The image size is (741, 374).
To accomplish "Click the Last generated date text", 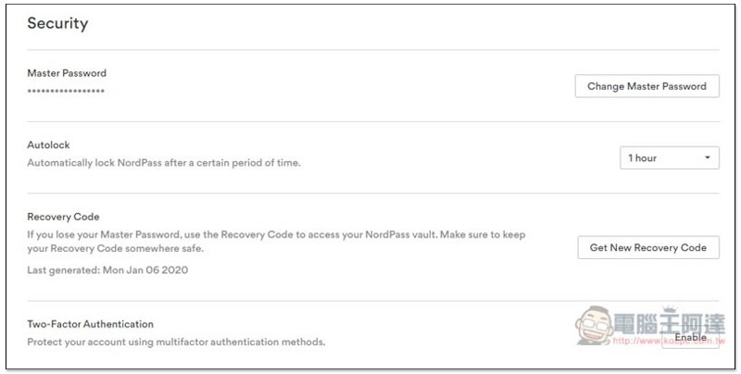I will tap(107, 270).
